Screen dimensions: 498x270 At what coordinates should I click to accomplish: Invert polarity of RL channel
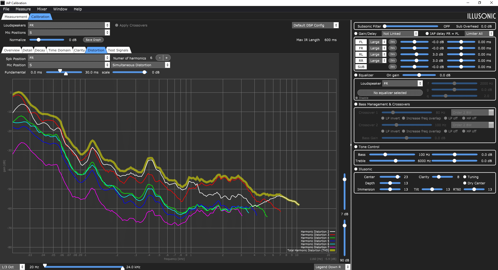pyautogui.click(x=393, y=54)
